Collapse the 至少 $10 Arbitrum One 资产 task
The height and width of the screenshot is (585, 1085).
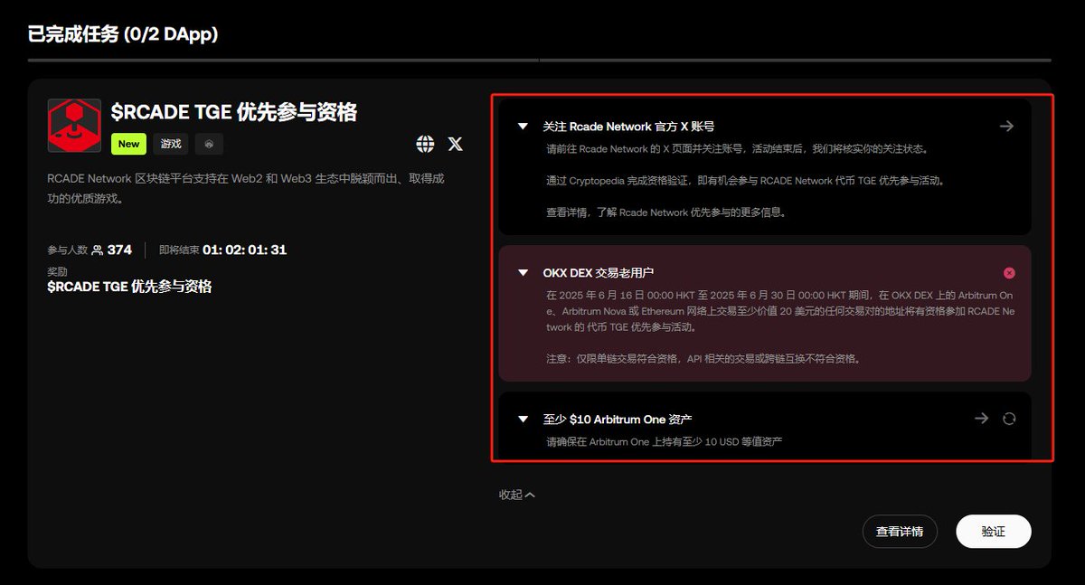523,419
